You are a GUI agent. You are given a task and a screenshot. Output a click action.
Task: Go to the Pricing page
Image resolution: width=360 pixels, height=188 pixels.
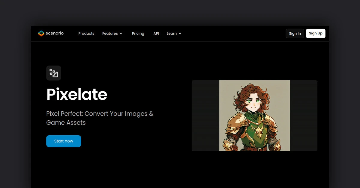pyautogui.click(x=138, y=34)
